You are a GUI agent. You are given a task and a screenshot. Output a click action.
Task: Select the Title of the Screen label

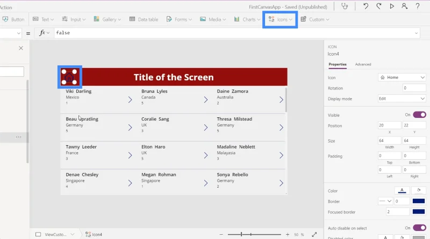pyautogui.click(x=174, y=77)
